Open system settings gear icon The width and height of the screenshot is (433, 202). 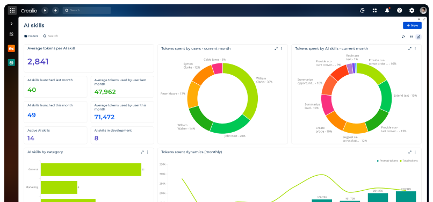coord(412,11)
